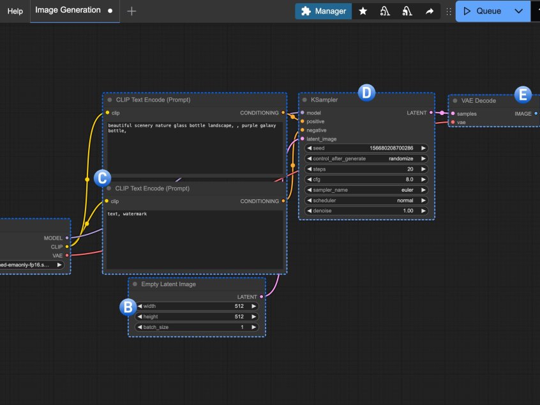Image resolution: width=540 pixels, height=405 pixels.
Task: Click the Queue button
Action: click(484, 11)
